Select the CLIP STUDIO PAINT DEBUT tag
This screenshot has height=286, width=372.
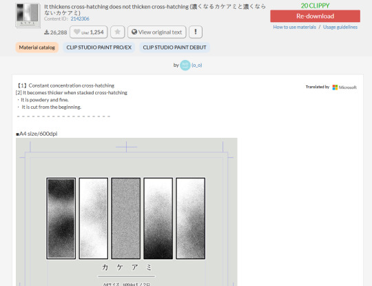pos(174,48)
